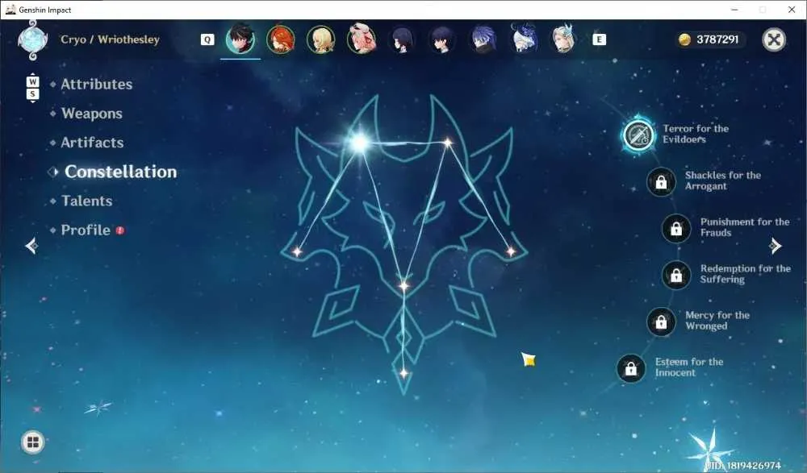Switch to the blonde-haired character avatar
807x473 pixels.
(x=320, y=39)
